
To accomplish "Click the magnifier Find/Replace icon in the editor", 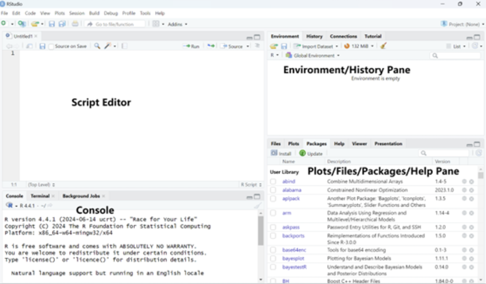I will pos(97,46).
